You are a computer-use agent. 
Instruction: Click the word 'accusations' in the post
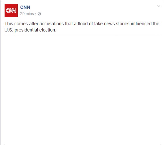click(52, 24)
